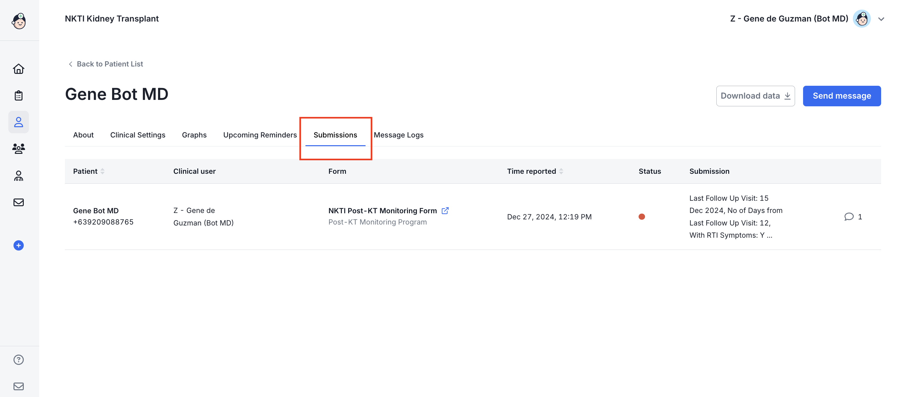
Task: Open the care team group icon in the sidebar
Action: click(19, 149)
